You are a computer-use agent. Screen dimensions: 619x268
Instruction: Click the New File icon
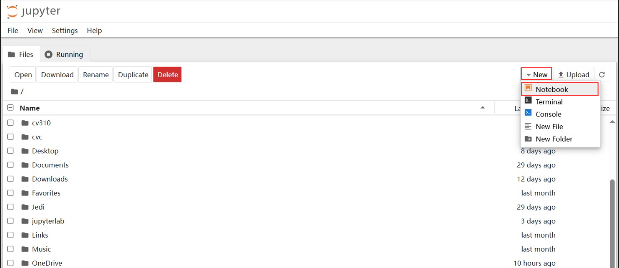[528, 126]
